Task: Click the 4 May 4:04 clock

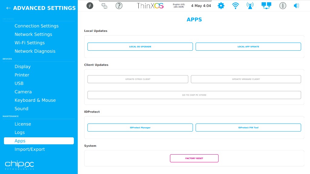Action: 201,6
